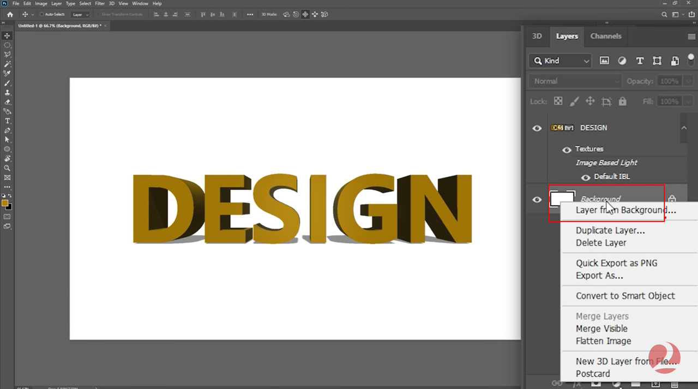This screenshot has height=389, width=698.
Task: Select the Zoom tool
Action: coord(7,168)
